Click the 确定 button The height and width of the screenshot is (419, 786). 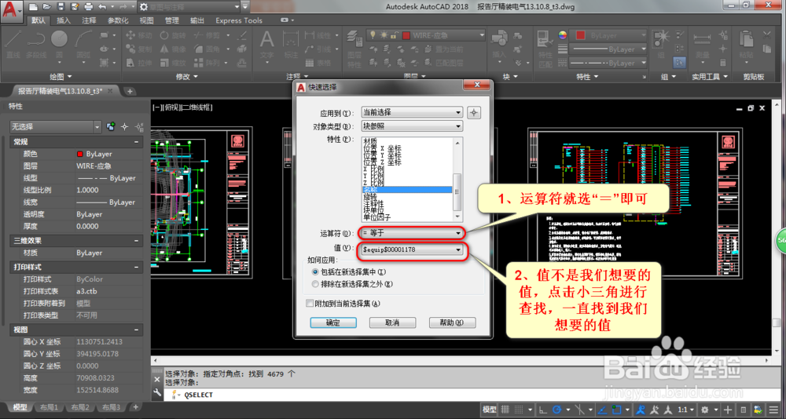332,323
